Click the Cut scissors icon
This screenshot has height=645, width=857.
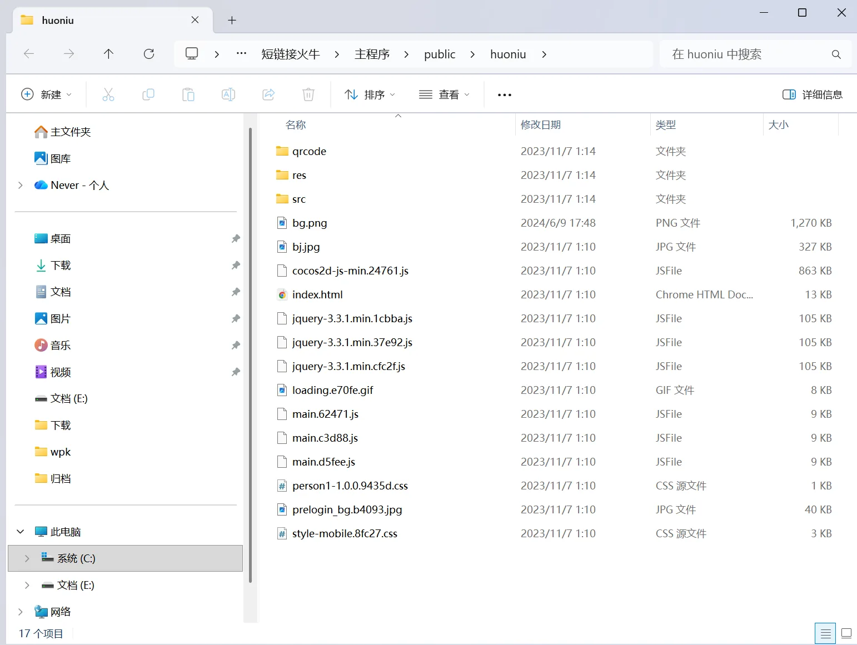108,94
